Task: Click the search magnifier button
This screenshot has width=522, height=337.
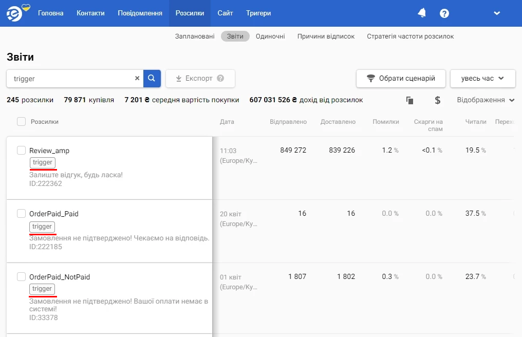Action: pyautogui.click(x=152, y=78)
